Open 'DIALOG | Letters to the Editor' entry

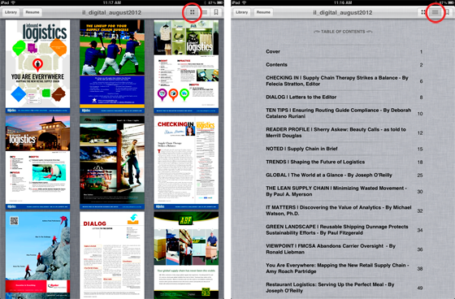click(344, 97)
